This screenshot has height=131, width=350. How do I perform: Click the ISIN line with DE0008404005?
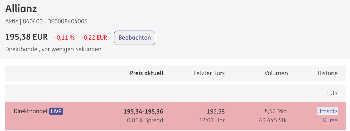tap(67, 22)
